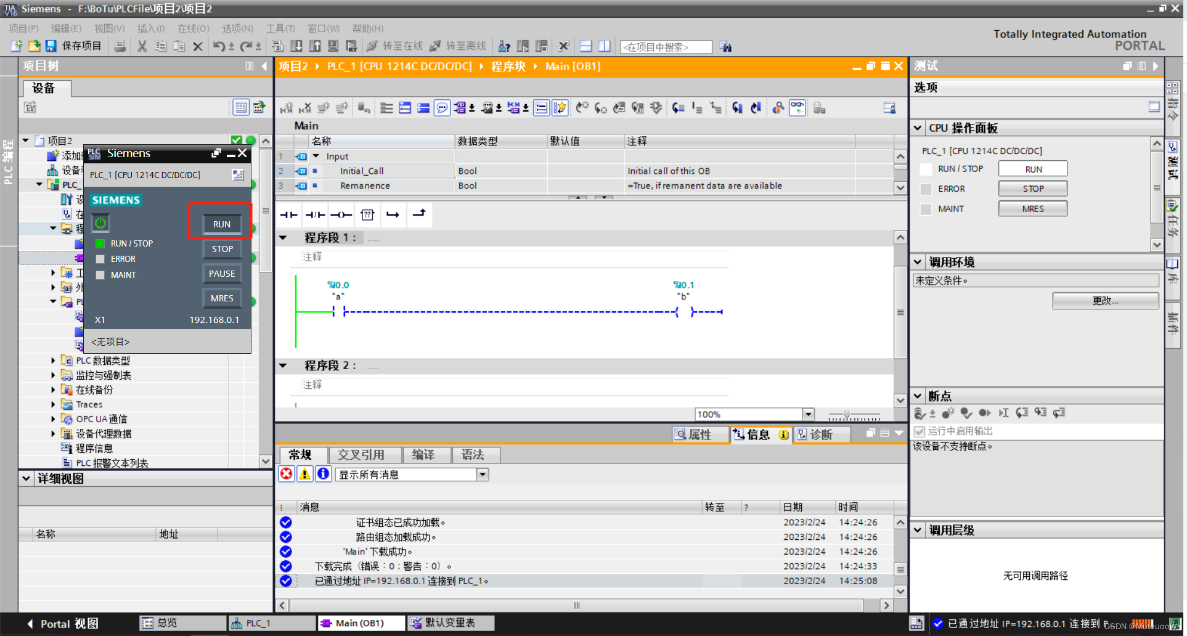Insert a normally open contact

pos(288,214)
